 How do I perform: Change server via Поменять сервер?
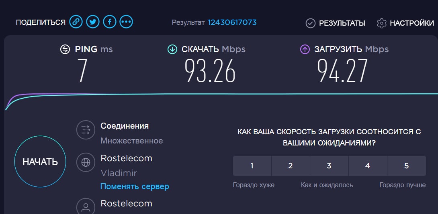point(135,186)
